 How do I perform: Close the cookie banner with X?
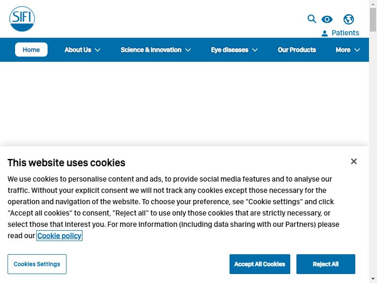[354, 161]
